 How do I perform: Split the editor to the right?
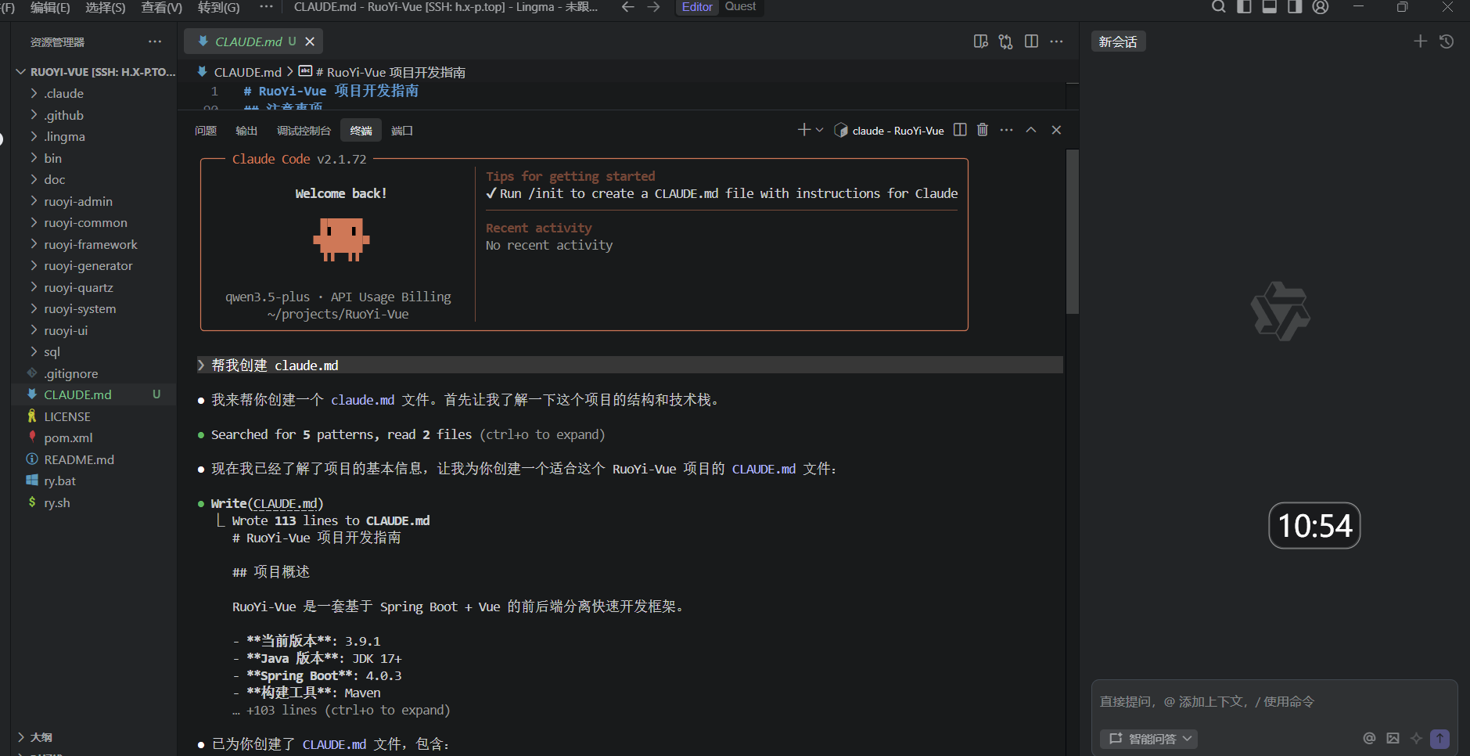(1031, 41)
